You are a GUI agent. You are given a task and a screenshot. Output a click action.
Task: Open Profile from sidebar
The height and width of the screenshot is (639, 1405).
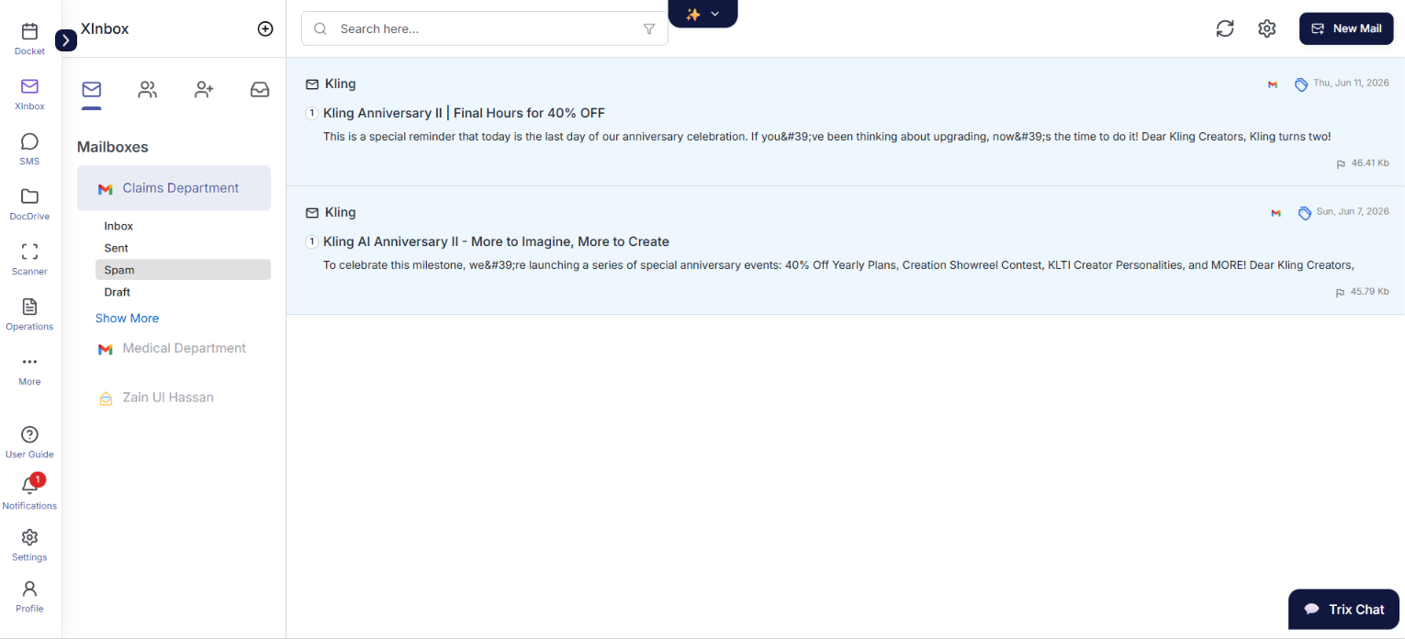tap(29, 596)
